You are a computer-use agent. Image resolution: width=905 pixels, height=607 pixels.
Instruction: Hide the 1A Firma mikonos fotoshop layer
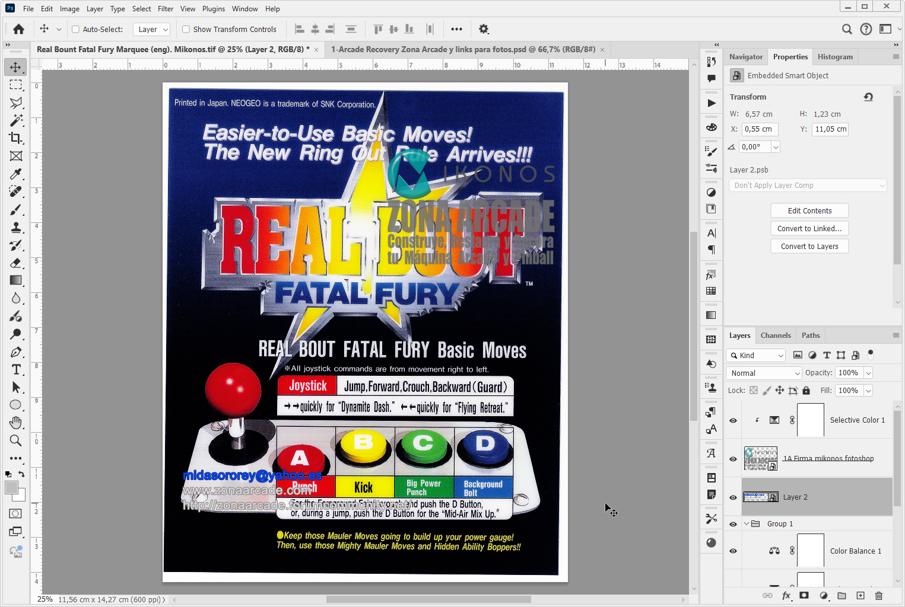733,459
